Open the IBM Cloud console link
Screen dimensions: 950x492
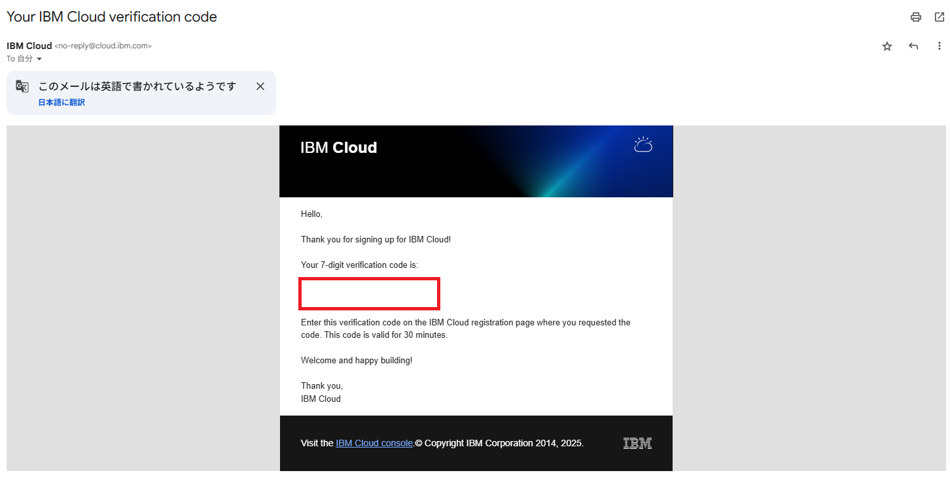[x=374, y=443]
